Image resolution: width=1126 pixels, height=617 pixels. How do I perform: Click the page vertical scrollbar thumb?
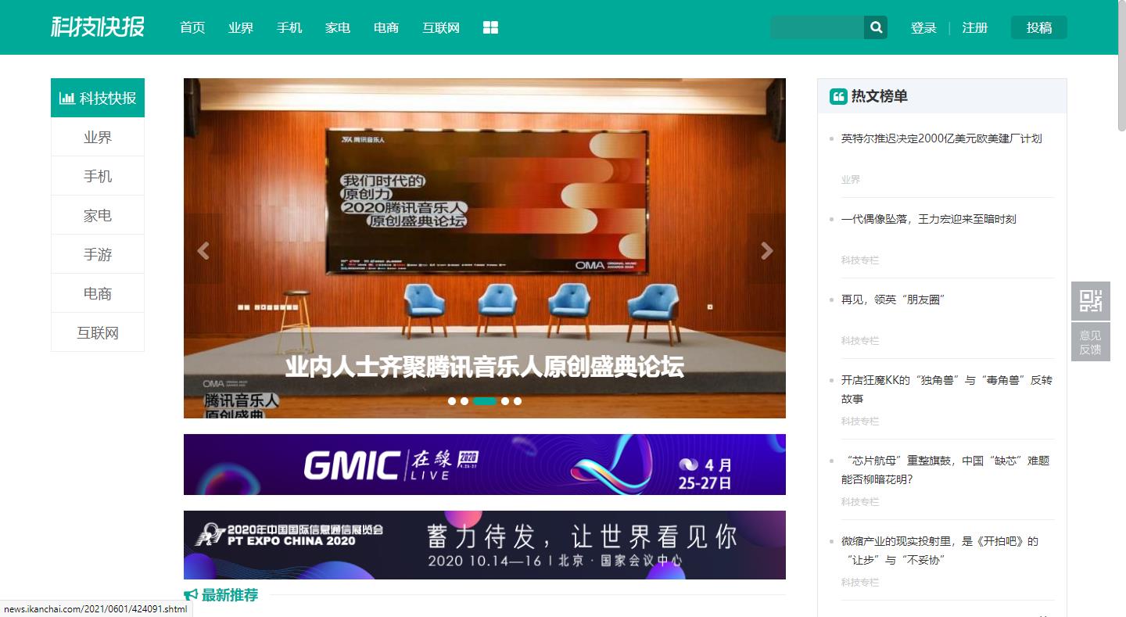[x=1121, y=66]
